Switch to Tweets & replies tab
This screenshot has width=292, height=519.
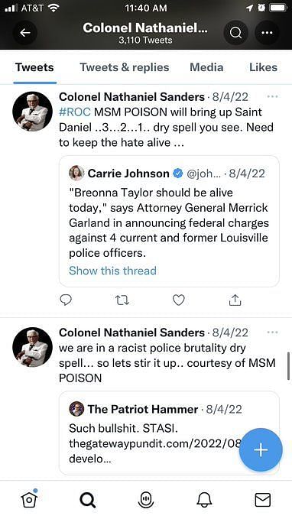(125, 67)
